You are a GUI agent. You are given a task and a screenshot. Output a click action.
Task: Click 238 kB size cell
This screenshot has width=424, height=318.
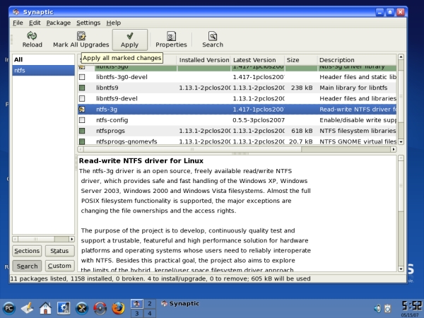tap(302, 88)
